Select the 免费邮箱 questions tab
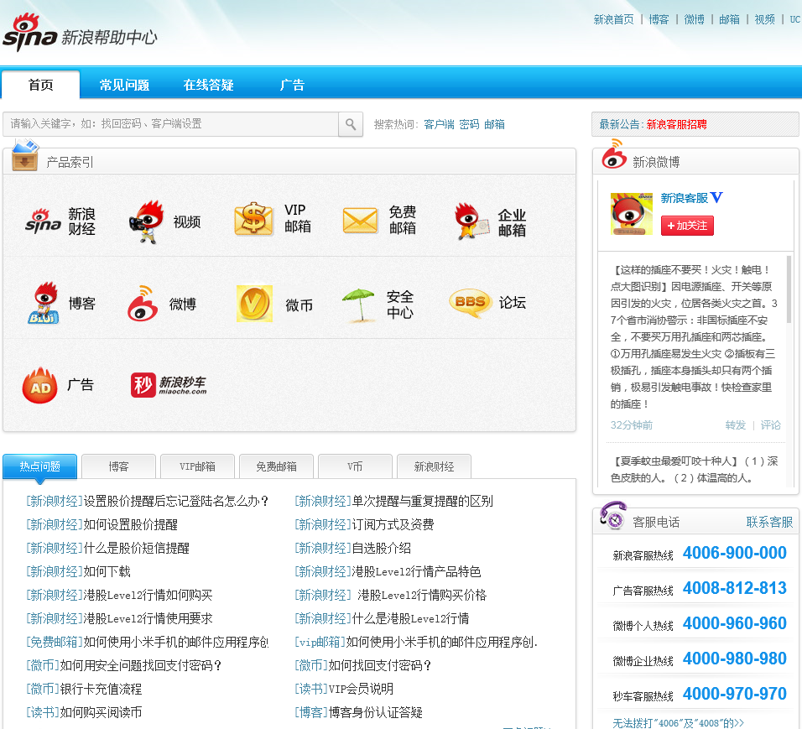This screenshot has width=802, height=729. pos(276,466)
